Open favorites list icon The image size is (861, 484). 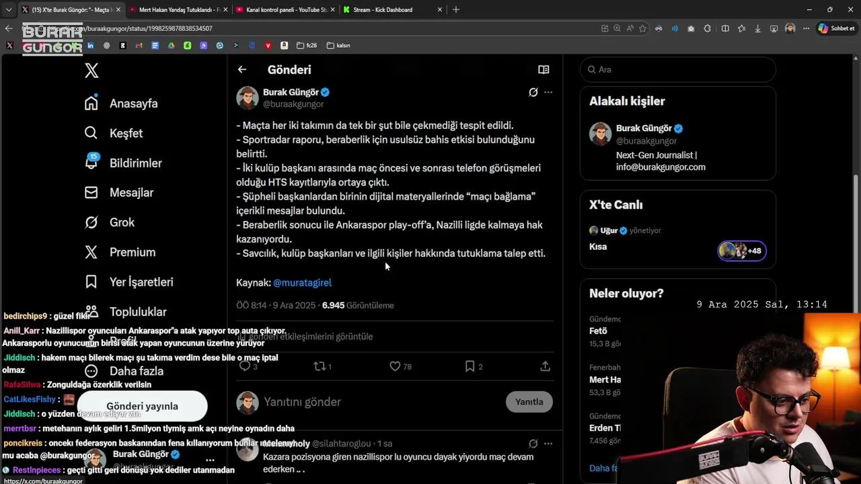pos(741,28)
